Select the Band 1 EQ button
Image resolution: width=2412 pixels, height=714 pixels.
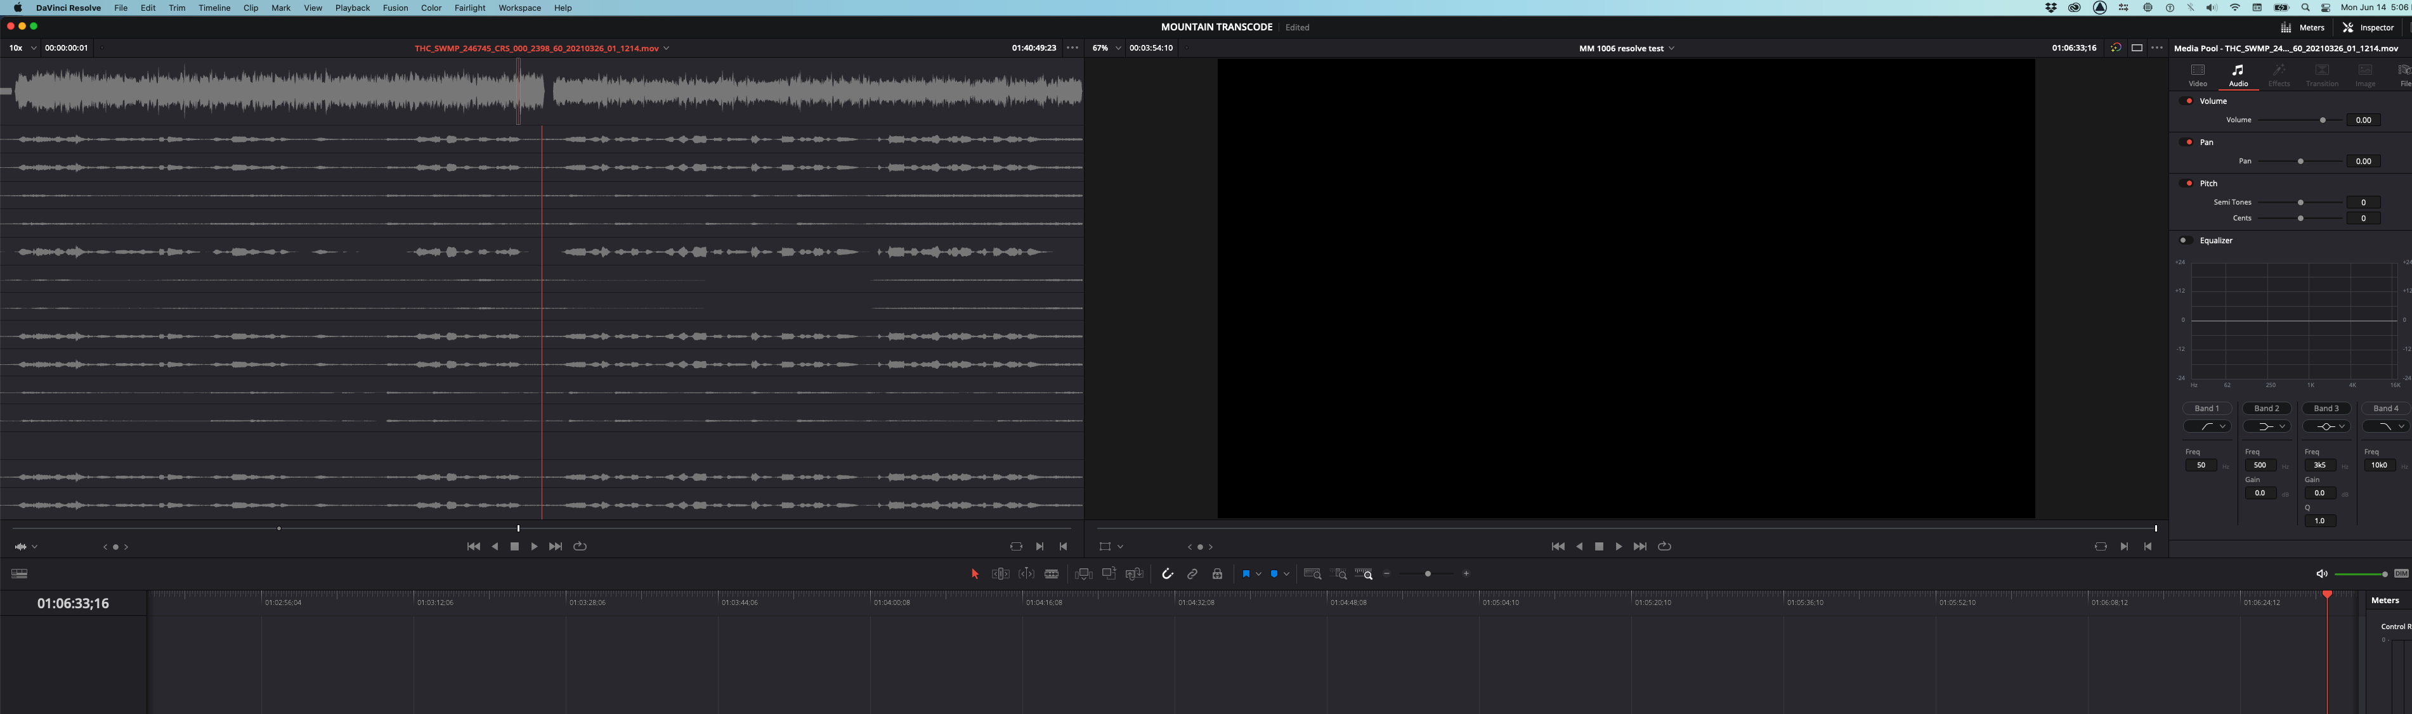[x=2207, y=408]
